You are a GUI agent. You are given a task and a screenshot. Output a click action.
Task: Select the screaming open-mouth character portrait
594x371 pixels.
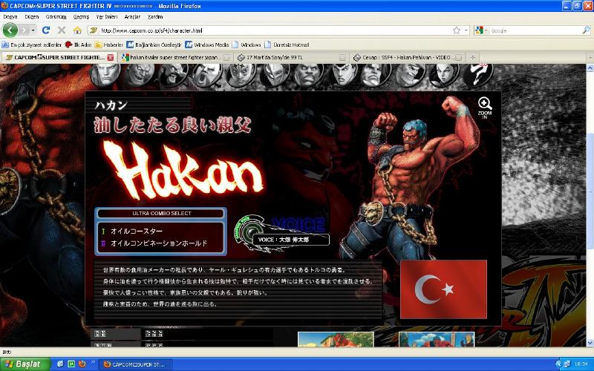pos(207,75)
